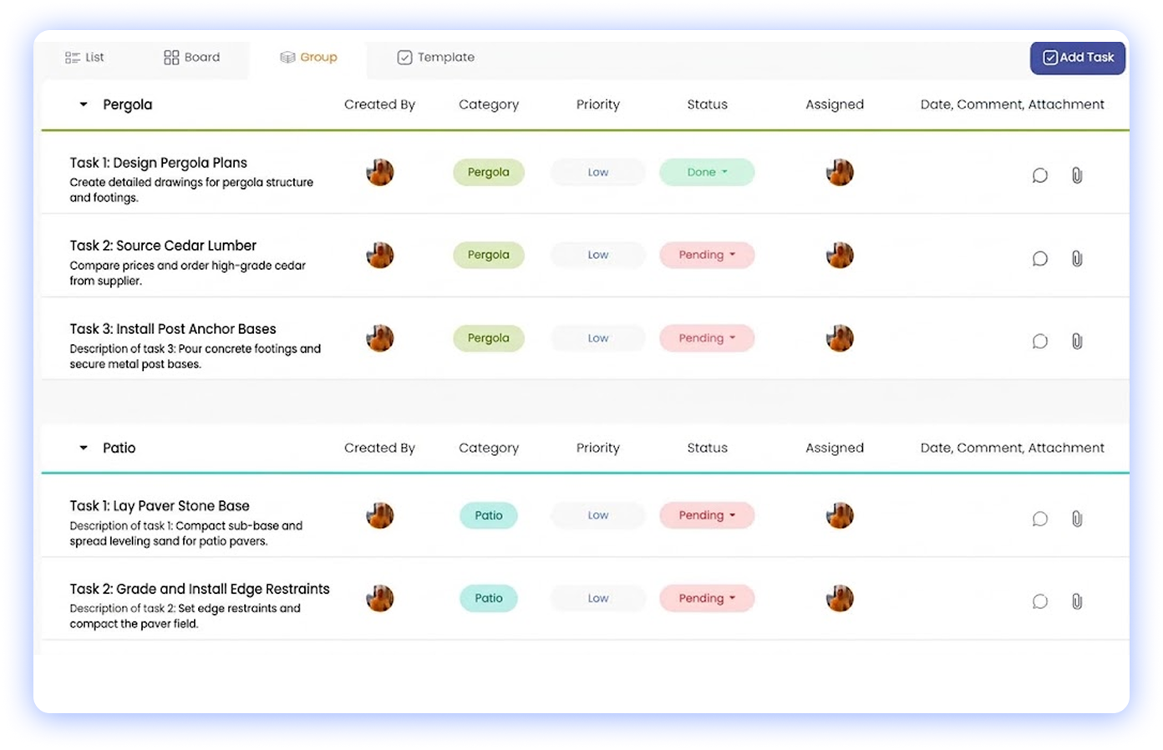Open attachments for Design Pergola Plans task

pyautogui.click(x=1077, y=175)
